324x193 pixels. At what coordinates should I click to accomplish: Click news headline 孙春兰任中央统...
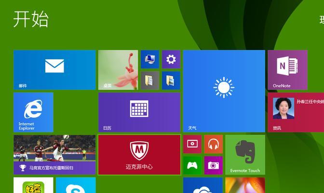tap(310, 102)
